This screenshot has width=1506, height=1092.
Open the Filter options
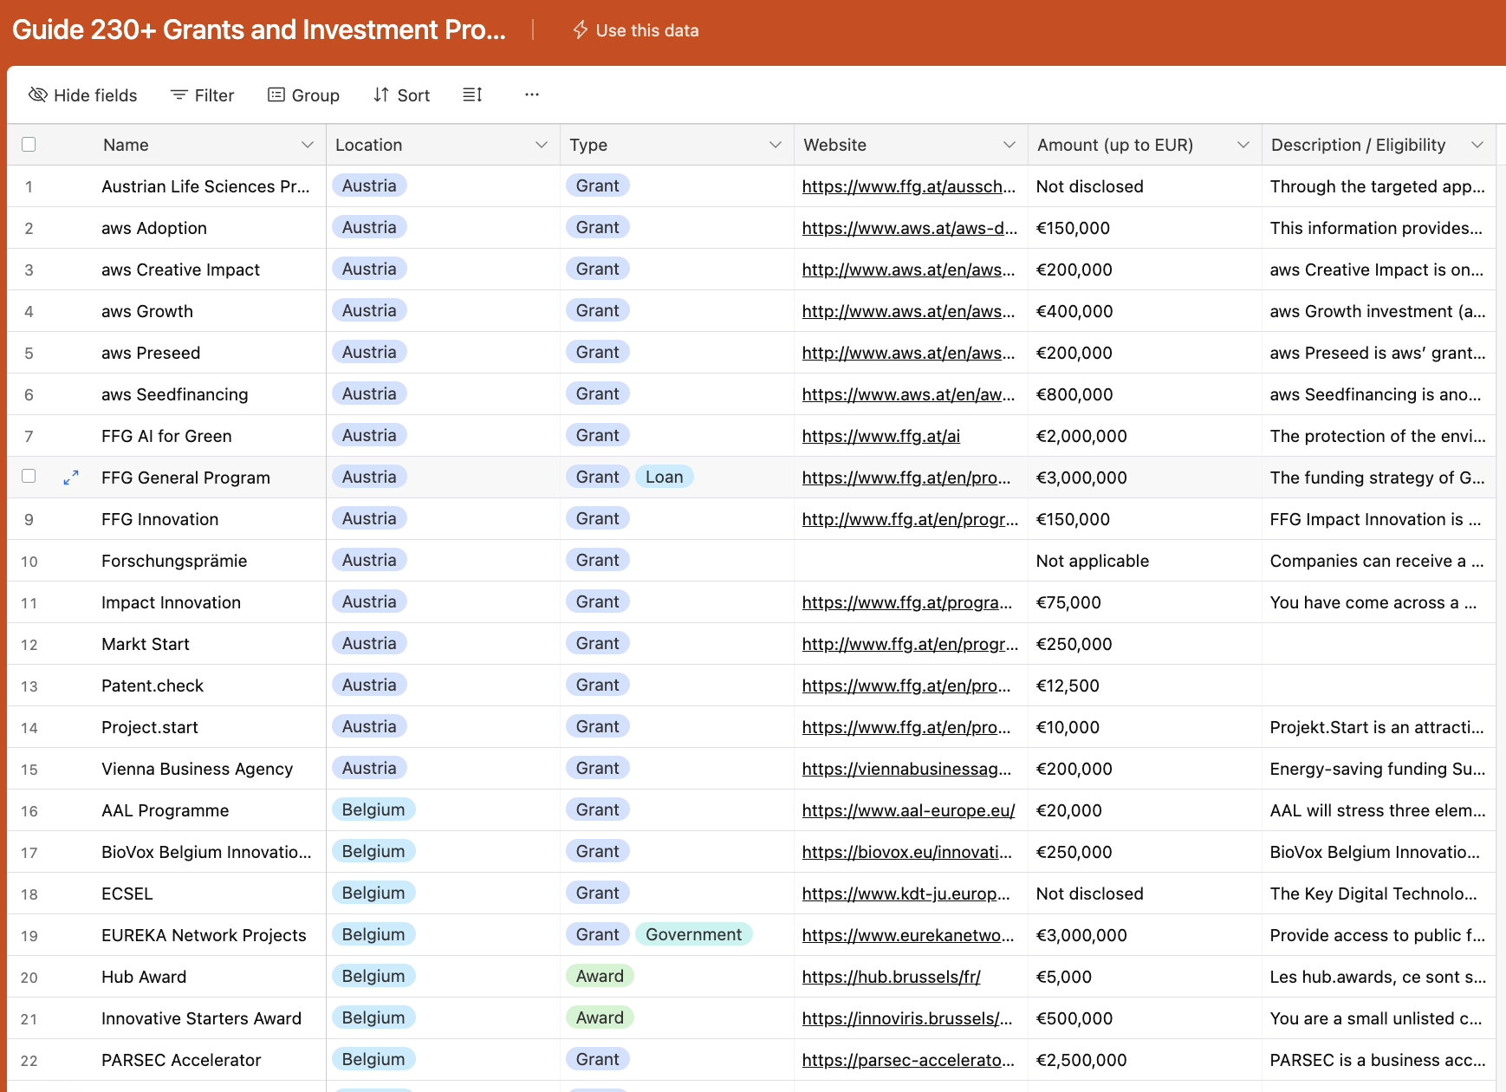coord(202,95)
